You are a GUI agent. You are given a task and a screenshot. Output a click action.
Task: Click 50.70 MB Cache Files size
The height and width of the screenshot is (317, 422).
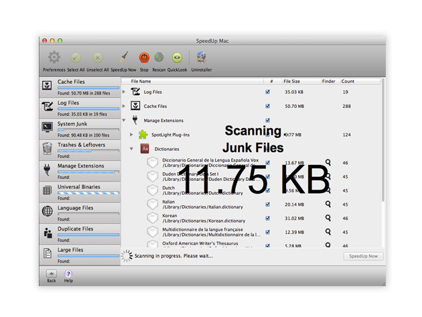pos(295,106)
